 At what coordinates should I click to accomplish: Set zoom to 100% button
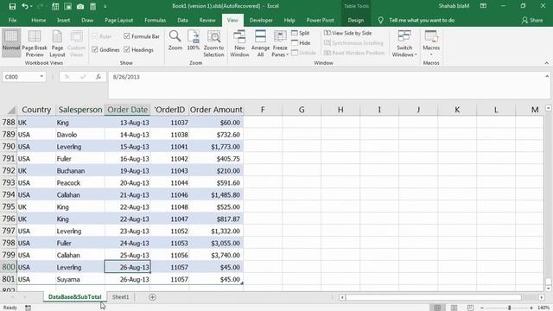point(194,41)
